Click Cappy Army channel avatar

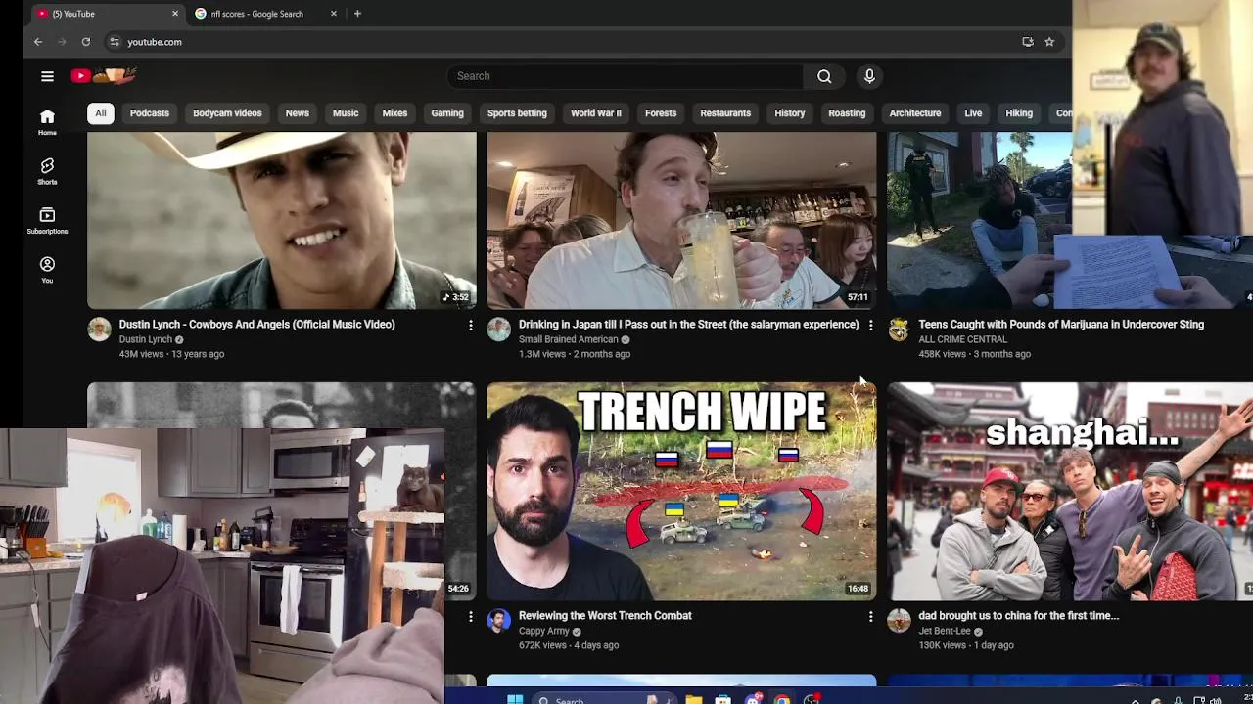[x=498, y=621]
